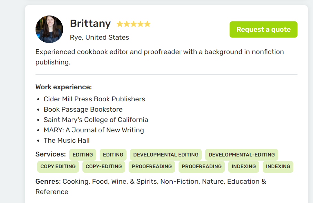Click MARY: A Journal of New Writing
Viewport: 313px width, 203px height.
[x=94, y=130]
